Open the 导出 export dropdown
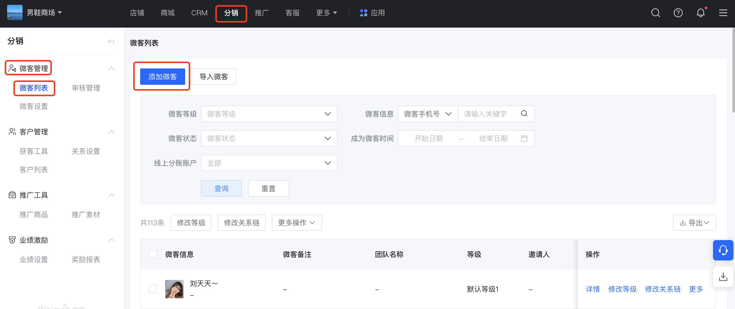 [x=694, y=222]
